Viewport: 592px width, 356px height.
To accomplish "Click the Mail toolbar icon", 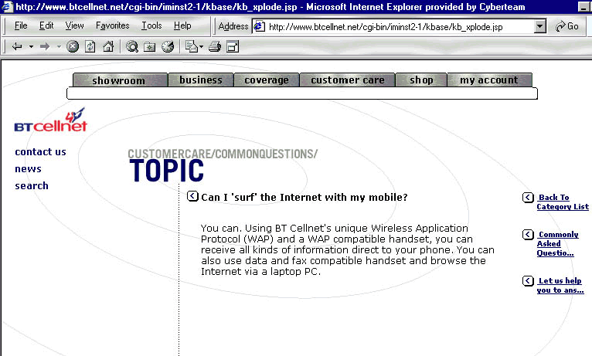I will pos(192,46).
